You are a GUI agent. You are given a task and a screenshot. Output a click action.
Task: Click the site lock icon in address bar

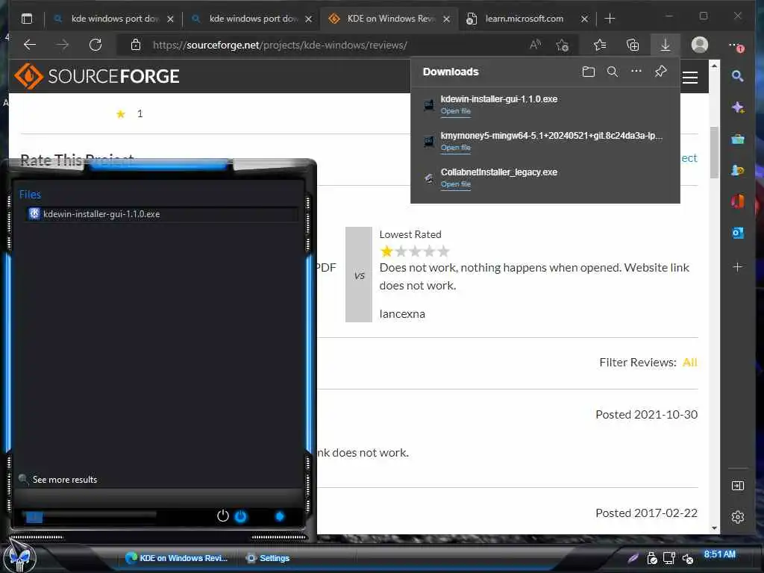pos(136,45)
